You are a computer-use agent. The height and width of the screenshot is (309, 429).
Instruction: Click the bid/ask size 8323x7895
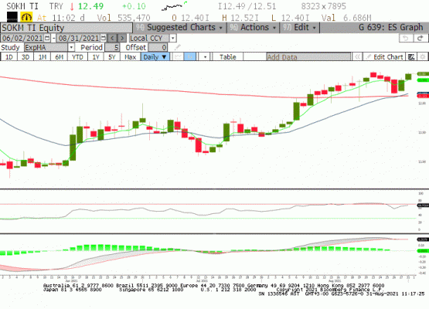(324, 6)
